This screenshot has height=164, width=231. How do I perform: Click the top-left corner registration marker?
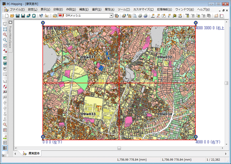coord(43,23)
